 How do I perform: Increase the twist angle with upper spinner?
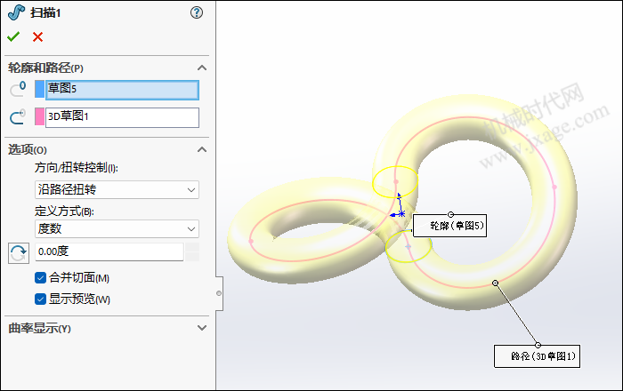192,247
